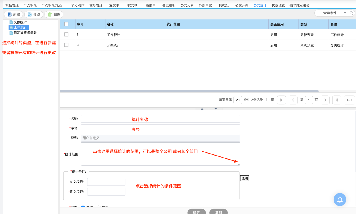The height and width of the screenshot is (214, 356).
Task: Check the box for row 工作统计
Action: click(66, 35)
